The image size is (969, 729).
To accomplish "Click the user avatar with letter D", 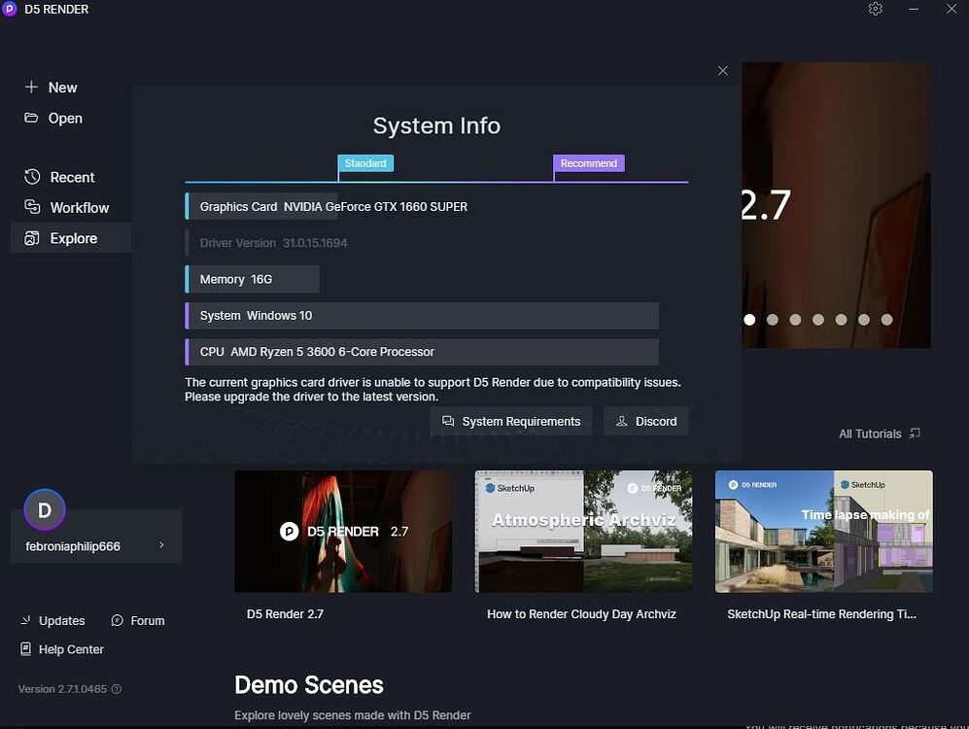I will (45, 509).
